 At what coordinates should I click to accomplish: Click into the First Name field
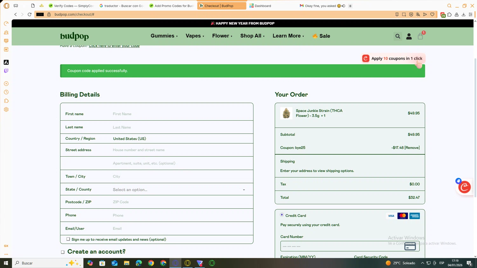pyautogui.click(x=181, y=114)
